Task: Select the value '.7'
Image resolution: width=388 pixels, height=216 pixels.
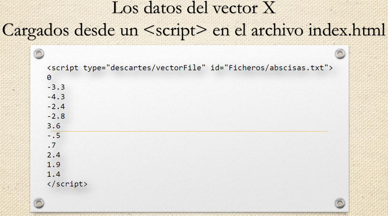Action: coord(51,145)
